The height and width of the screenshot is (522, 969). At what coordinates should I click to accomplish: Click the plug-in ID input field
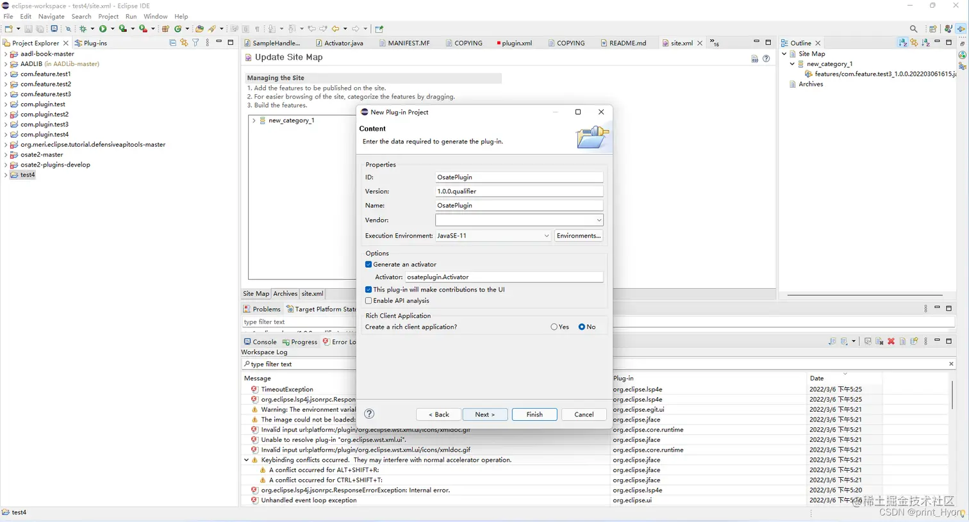519,177
